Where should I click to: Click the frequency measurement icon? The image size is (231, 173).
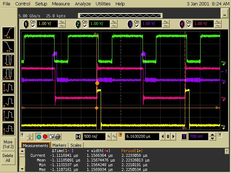point(8,73)
